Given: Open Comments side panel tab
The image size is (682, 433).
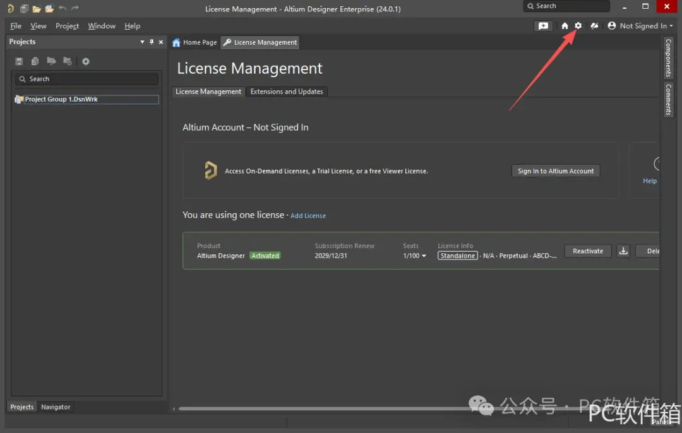Looking at the screenshot, I should pyautogui.click(x=669, y=100).
